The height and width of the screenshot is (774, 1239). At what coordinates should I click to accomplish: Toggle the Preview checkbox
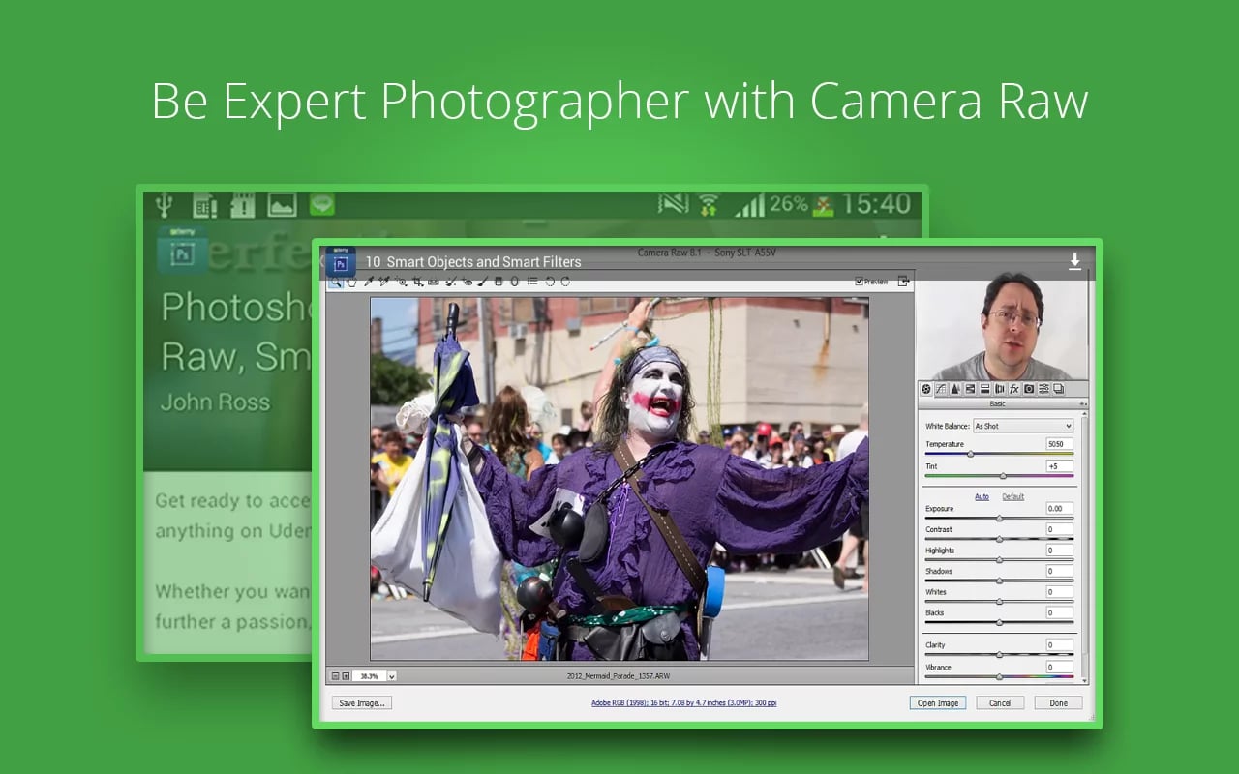pyautogui.click(x=859, y=282)
